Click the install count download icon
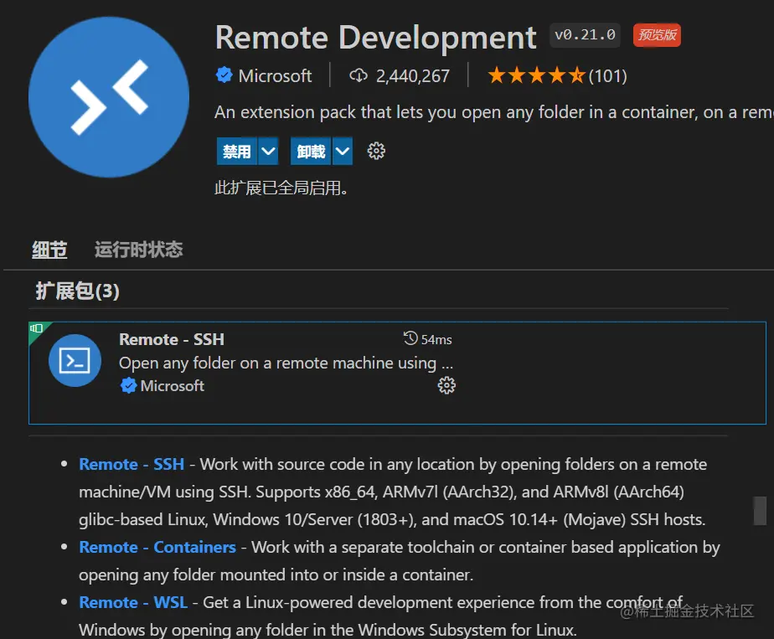774x639 pixels. coord(359,75)
